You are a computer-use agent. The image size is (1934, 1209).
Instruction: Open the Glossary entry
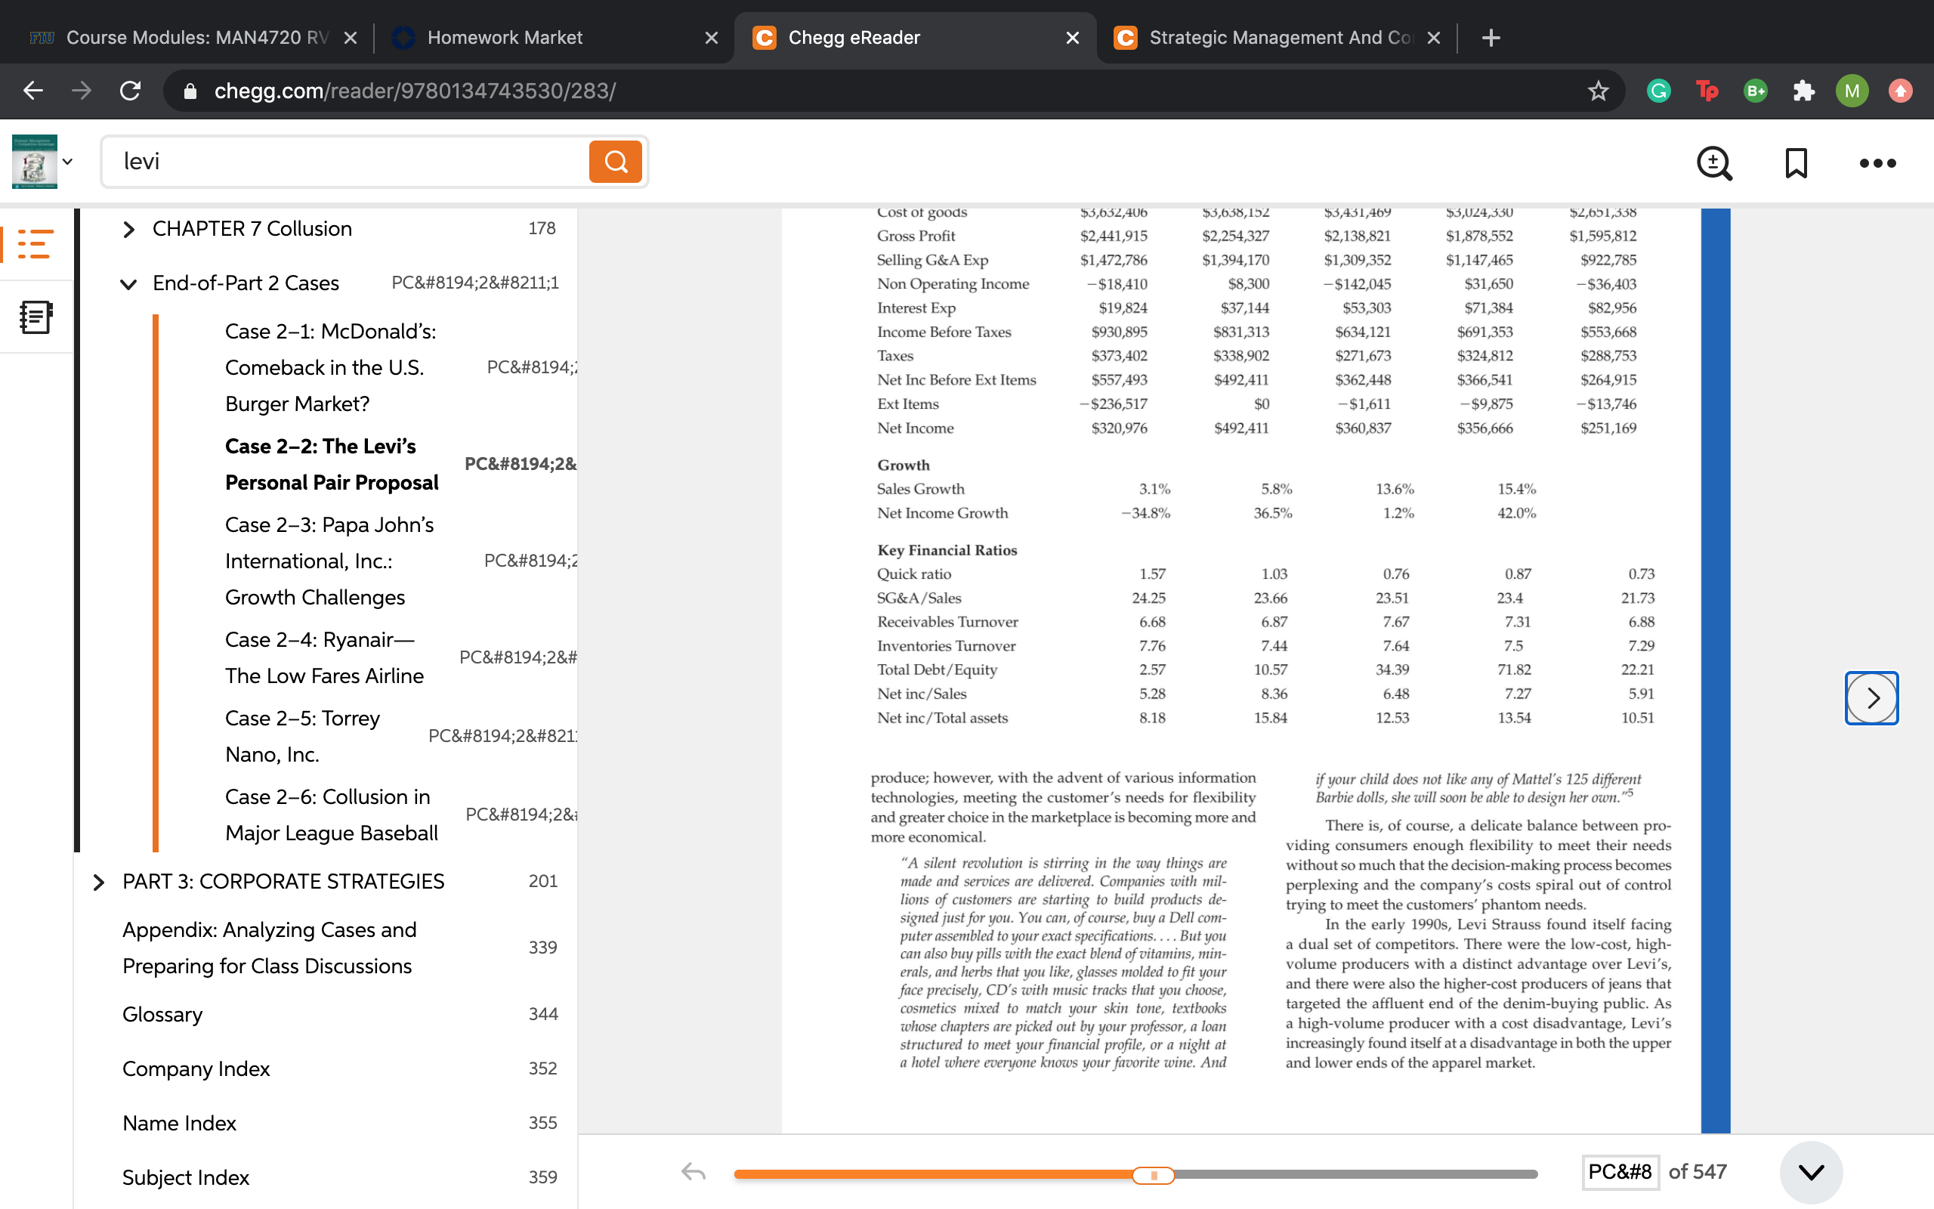[162, 1014]
